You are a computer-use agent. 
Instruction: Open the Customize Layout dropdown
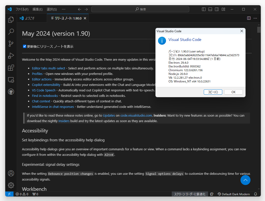[x=223, y=9]
